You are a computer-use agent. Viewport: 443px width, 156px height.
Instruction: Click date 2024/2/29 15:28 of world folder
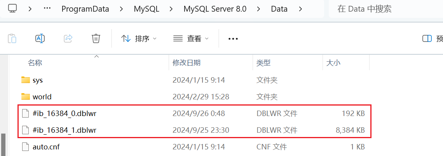point(201,97)
